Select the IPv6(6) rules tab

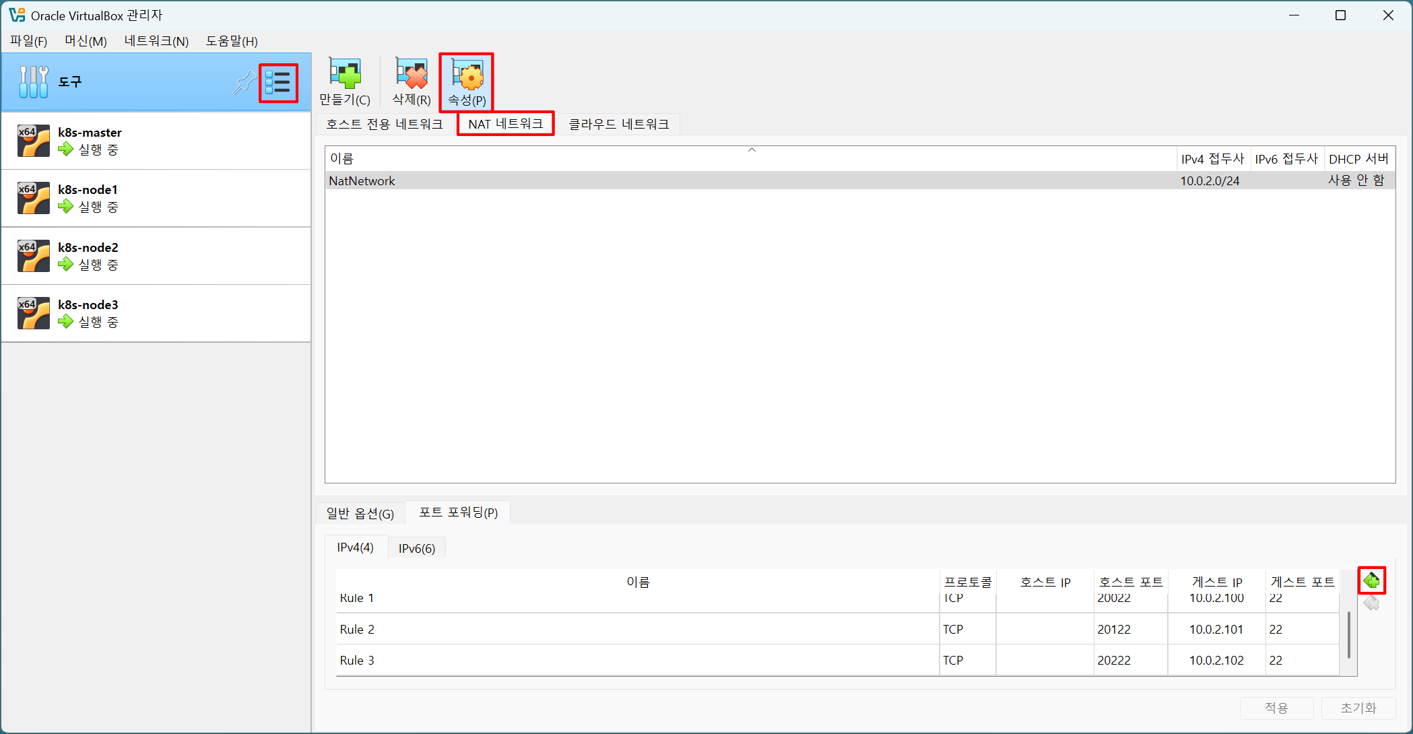[417, 548]
